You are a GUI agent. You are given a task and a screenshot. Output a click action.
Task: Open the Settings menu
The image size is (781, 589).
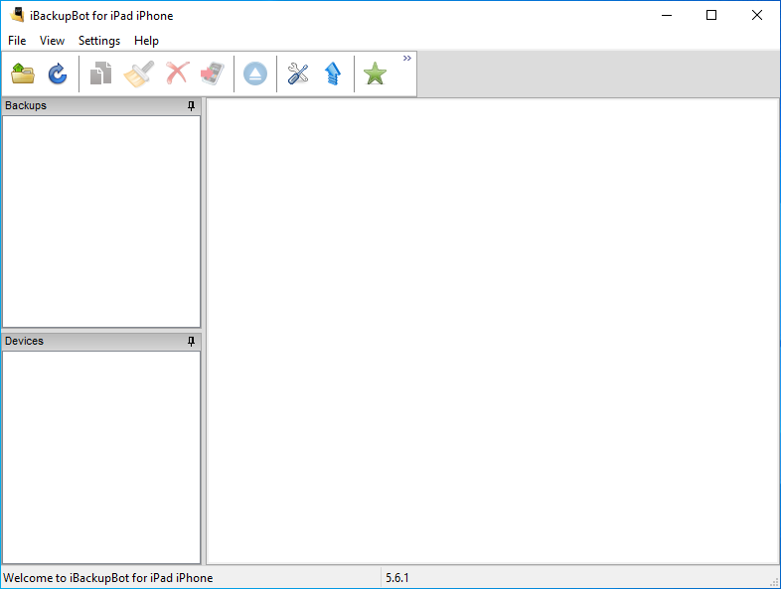pos(99,41)
